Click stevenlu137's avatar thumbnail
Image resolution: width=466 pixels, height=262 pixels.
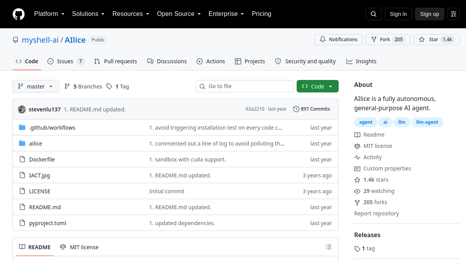(x=22, y=109)
